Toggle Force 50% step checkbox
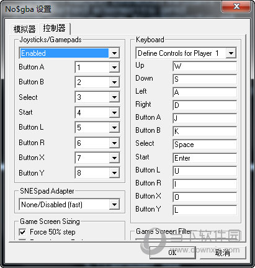The height and width of the screenshot is (268, 255). (22, 232)
